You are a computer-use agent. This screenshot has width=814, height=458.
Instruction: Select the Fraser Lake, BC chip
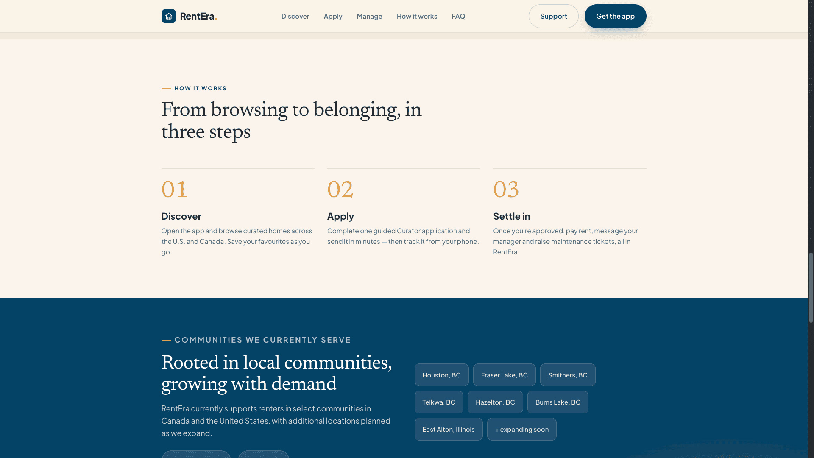pos(504,375)
